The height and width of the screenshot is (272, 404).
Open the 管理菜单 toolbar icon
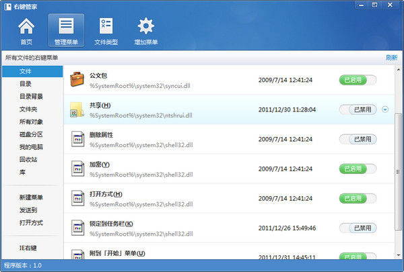point(66,30)
